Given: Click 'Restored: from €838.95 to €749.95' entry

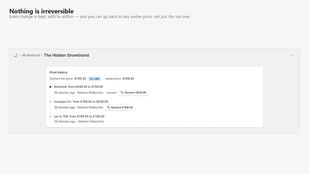Looking at the screenshot, I should (x=78, y=87).
